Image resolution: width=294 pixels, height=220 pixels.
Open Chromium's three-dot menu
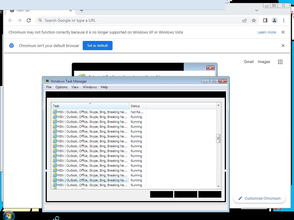pyautogui.click(x=284, y=20)
